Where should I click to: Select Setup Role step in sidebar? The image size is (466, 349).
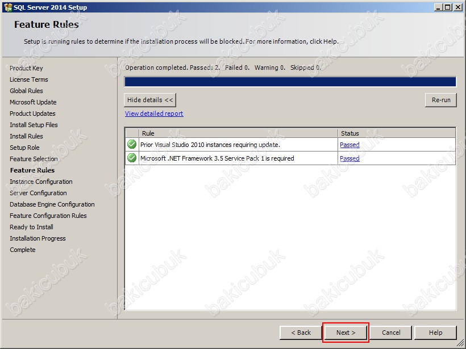24,148
